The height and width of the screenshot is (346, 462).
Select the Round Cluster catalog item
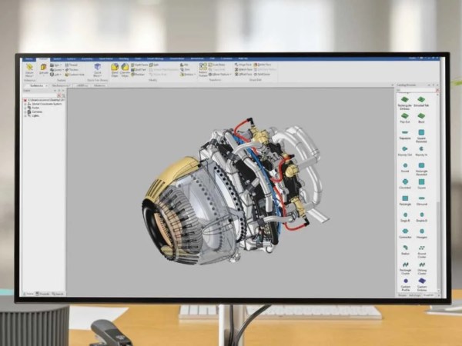point(422,251)
